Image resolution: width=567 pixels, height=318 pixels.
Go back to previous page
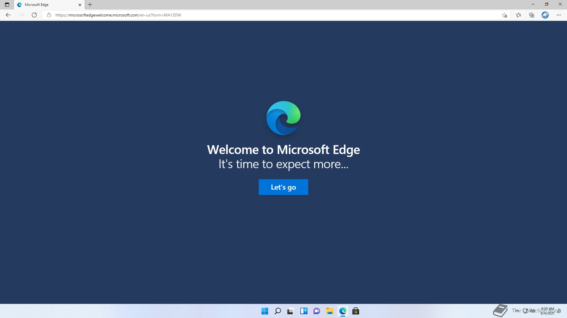tap(8, 15)
